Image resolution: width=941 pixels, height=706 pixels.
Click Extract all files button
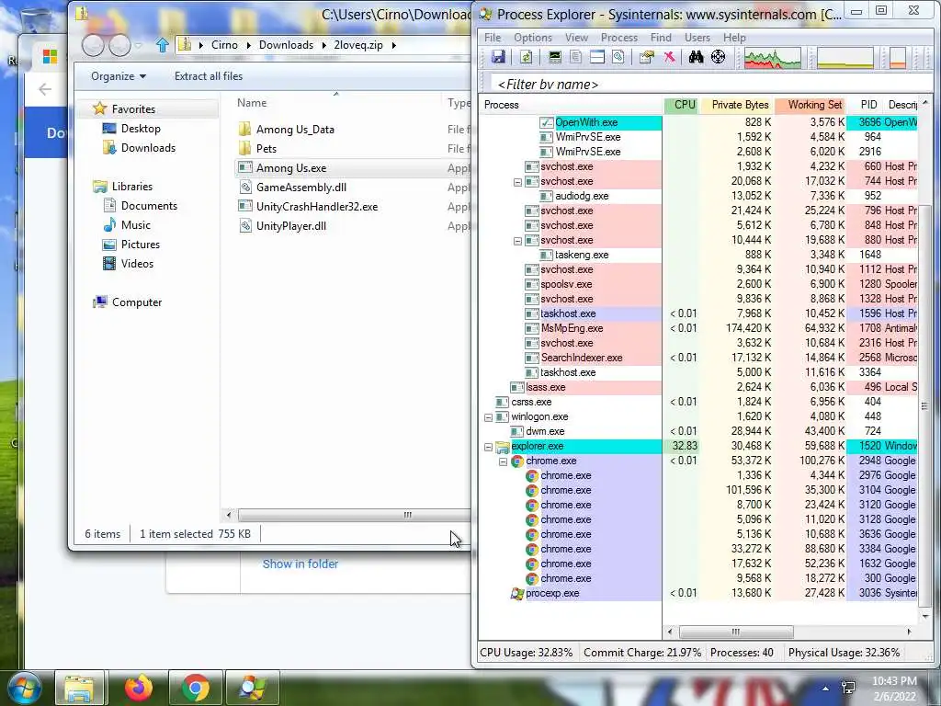[x=209, y=76]
